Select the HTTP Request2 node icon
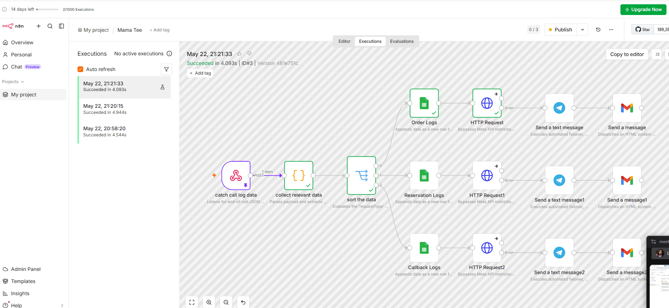Image resolution: width=669 pixels, height=308 pixels. (487, 248)
